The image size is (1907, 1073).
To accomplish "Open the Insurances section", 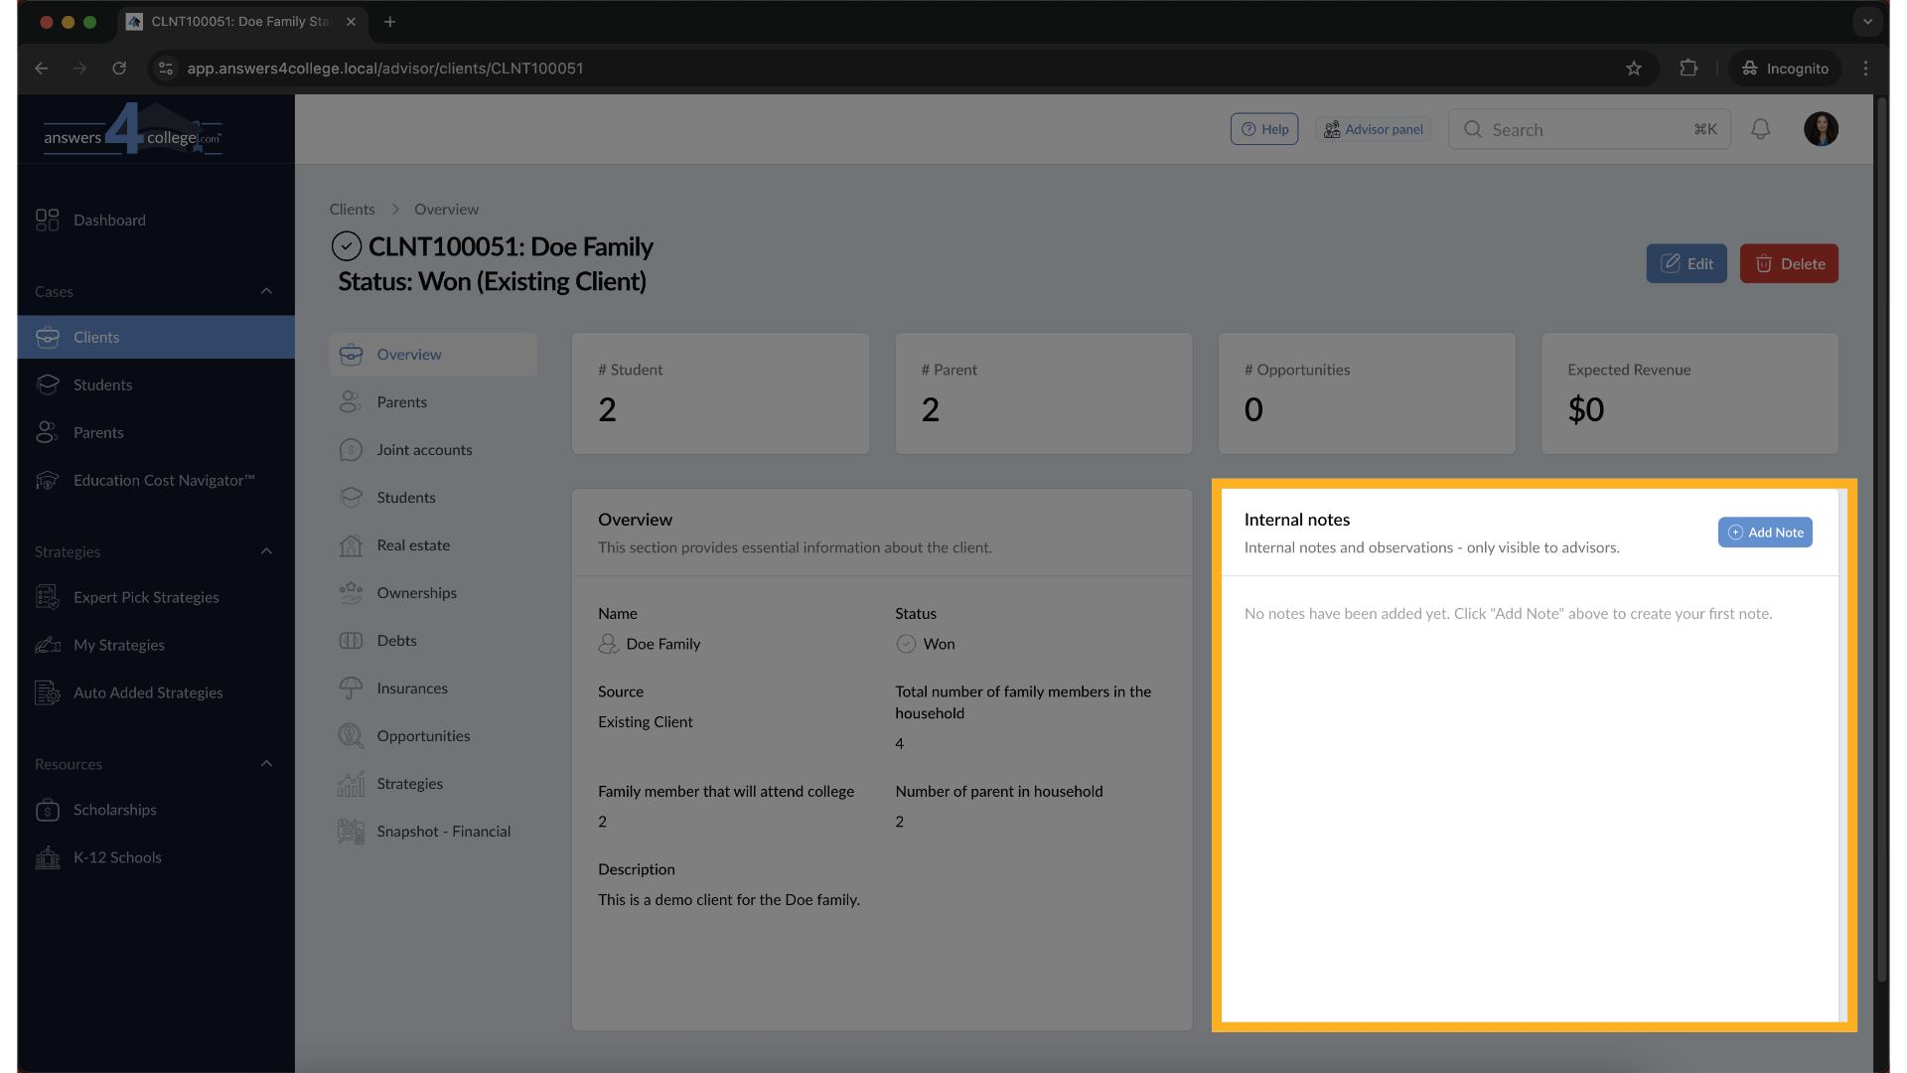I will [412, 688].
